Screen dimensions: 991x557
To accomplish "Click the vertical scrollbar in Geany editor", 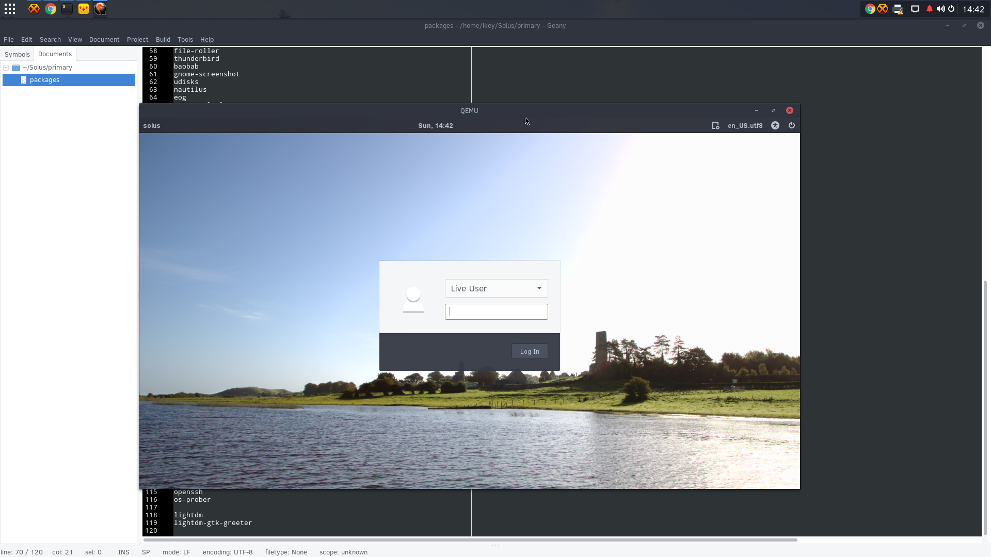I will click(x=985, y=407).
